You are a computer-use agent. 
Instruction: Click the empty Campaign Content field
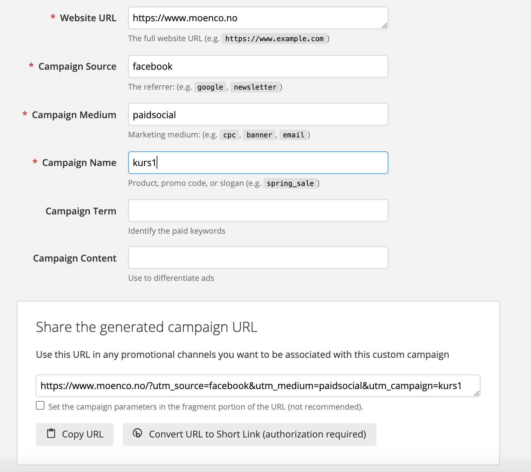point(258,258)
